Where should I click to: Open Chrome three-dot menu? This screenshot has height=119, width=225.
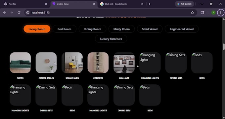point(221,13)
